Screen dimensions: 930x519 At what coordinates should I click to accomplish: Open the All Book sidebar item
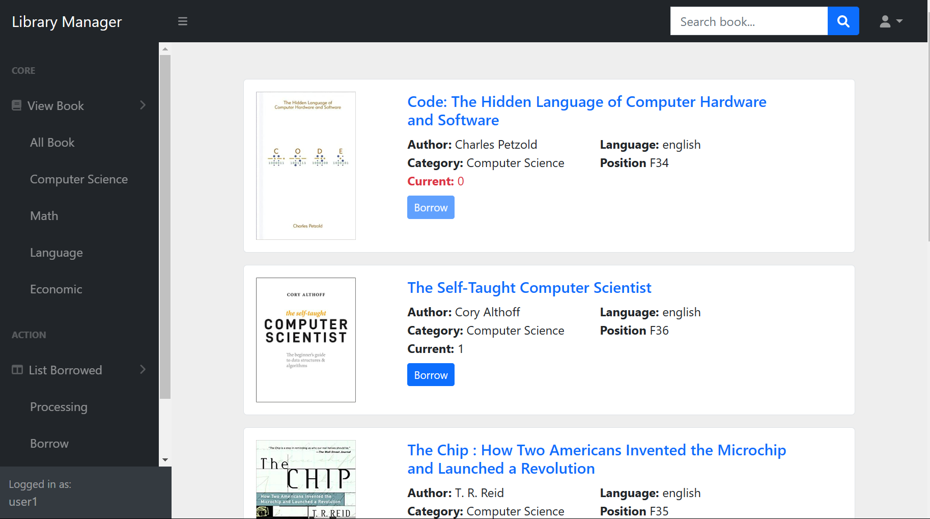[x=52, y=143]
